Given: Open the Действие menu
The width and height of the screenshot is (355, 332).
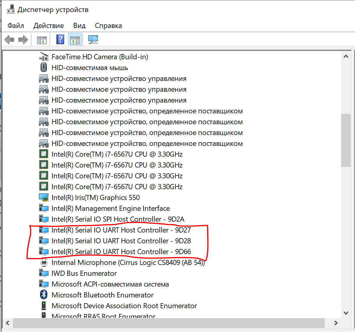Looking at the screenshot, I should [49, 26].
